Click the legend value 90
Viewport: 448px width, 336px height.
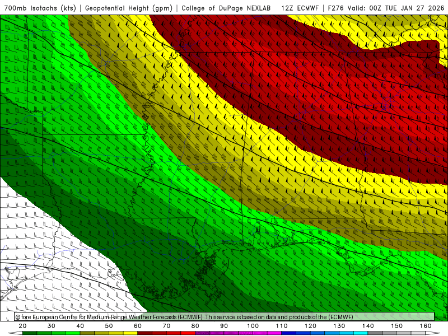coord(224,326)
